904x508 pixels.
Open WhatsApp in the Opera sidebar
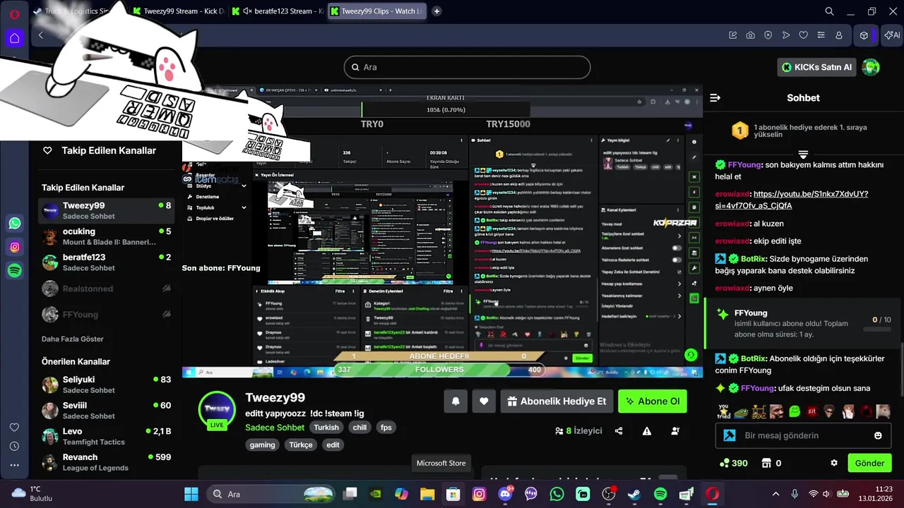[15, 224]
